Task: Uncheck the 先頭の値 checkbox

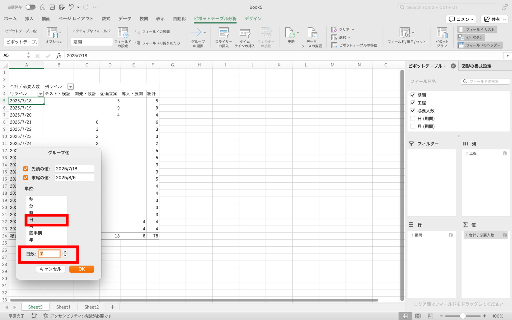Action: click(x=26, y=169)
